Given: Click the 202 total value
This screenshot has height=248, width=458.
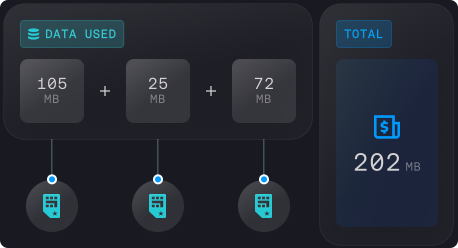Looking at the screenshot, I should [377, 163].
